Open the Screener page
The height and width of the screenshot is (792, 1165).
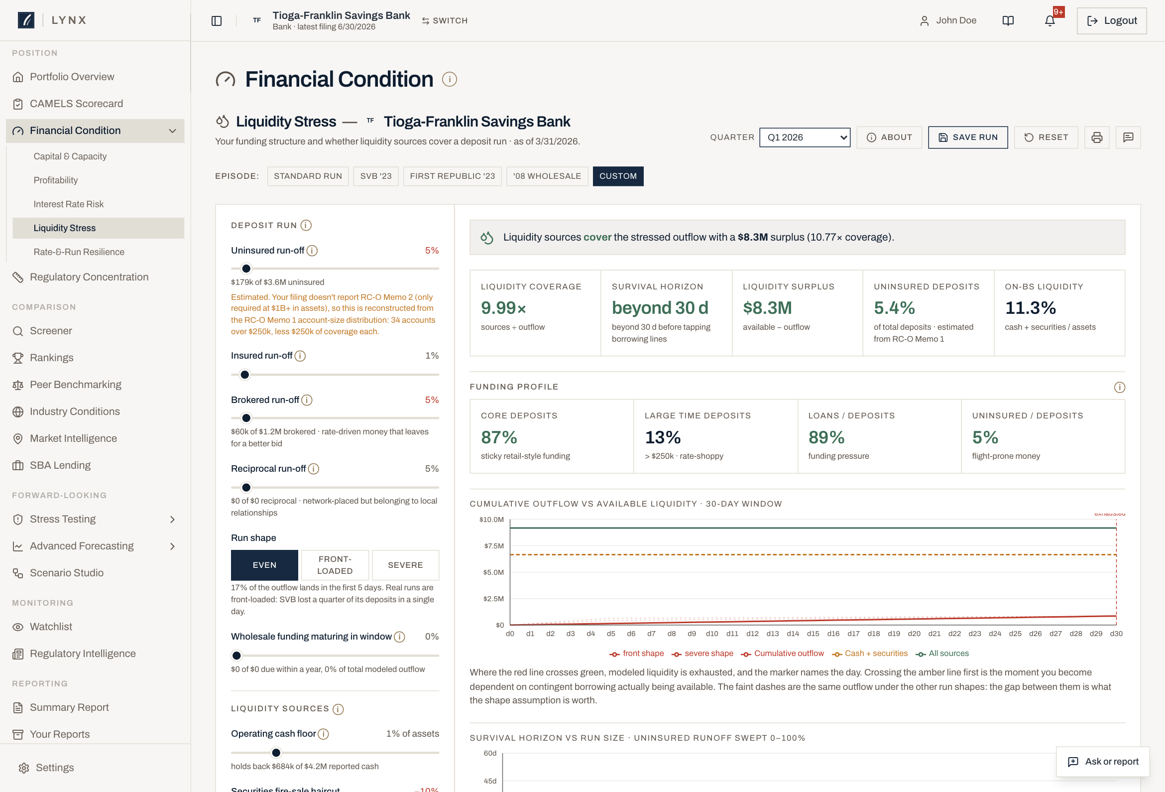click(x=95, y=331)
